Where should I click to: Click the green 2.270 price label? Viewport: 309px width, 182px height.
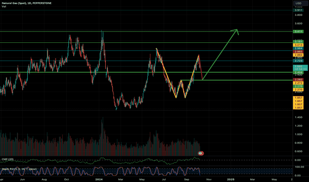tap(298, 86)
